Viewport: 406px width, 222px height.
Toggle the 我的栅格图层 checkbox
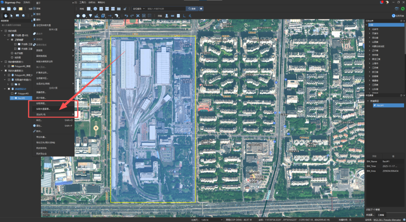(x=6, y=62)
